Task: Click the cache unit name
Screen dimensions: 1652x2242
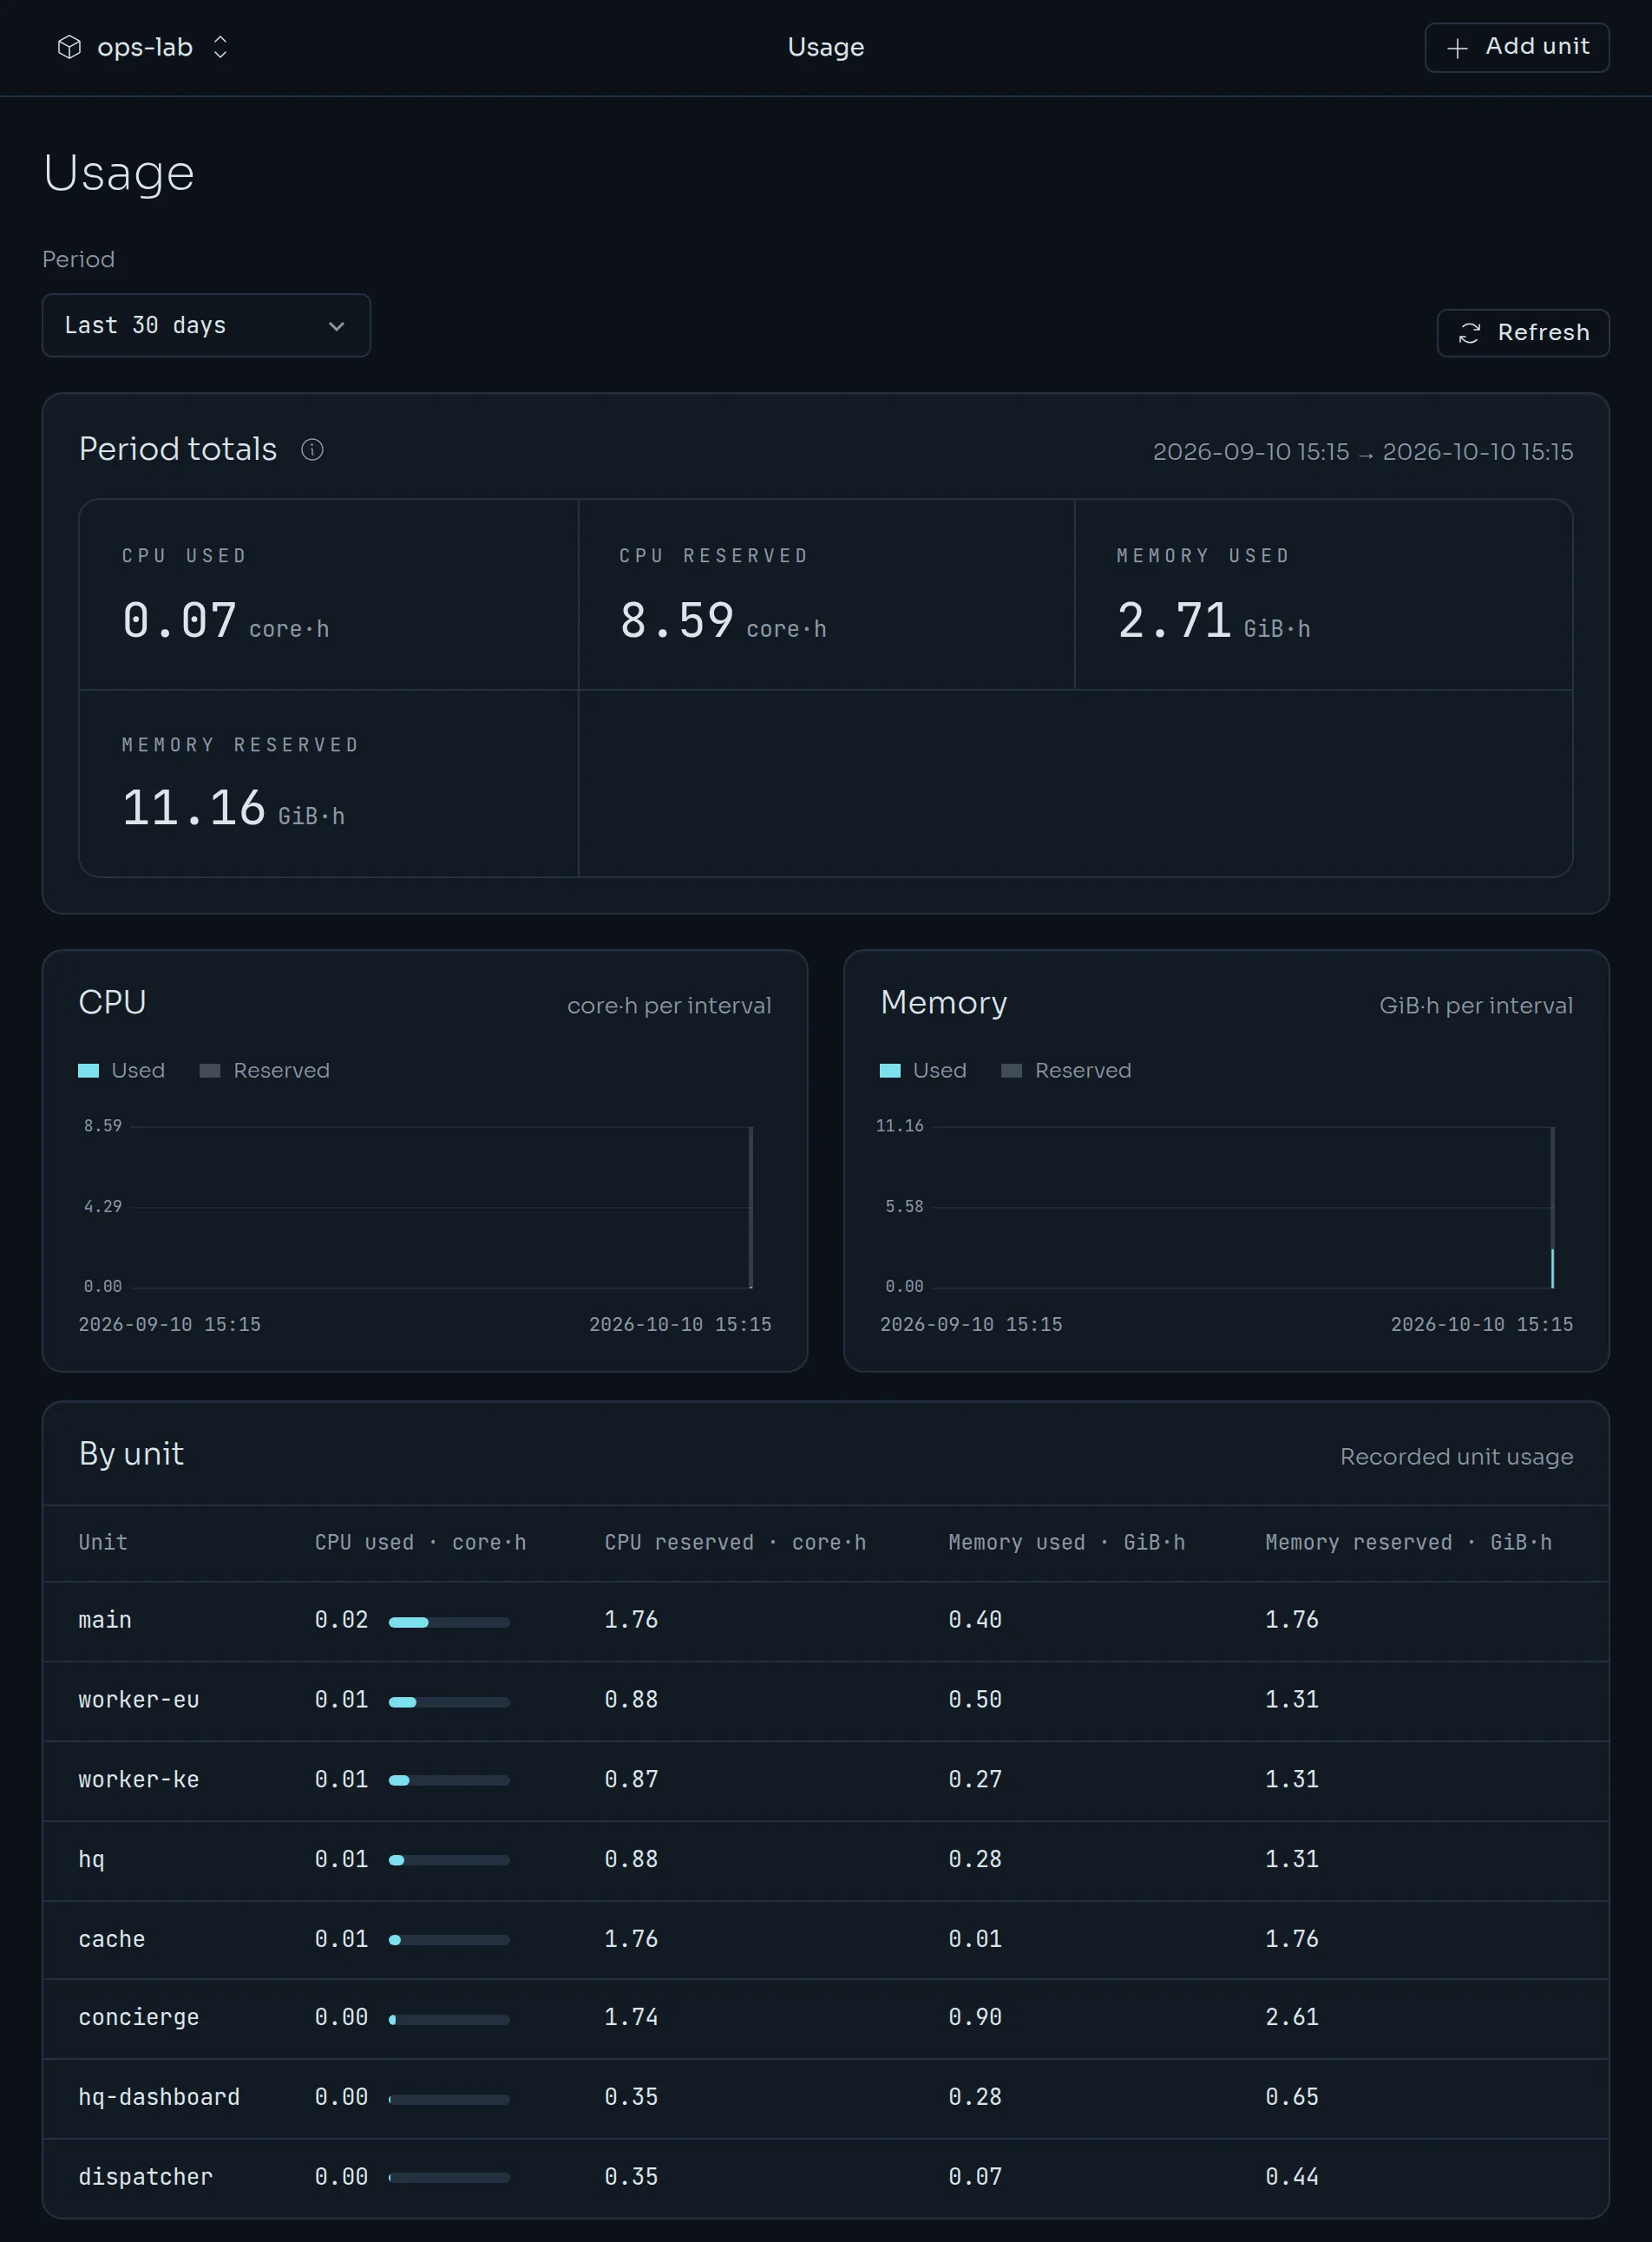Action: tap(112, 1940)
